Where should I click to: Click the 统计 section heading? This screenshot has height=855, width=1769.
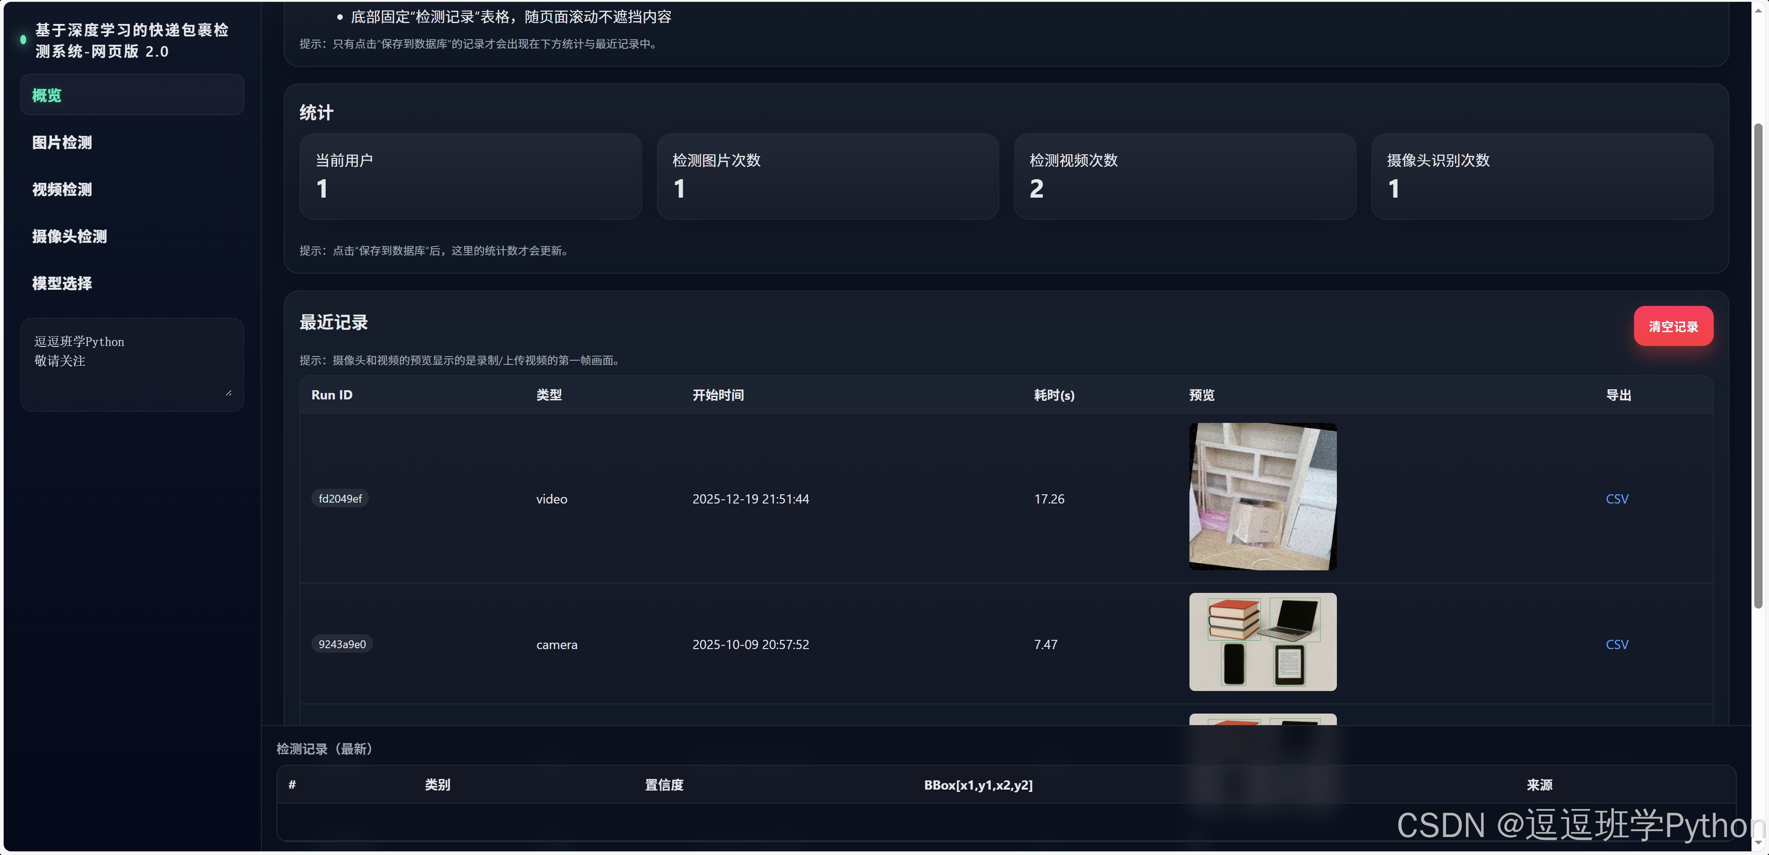[x=316, y=112]
